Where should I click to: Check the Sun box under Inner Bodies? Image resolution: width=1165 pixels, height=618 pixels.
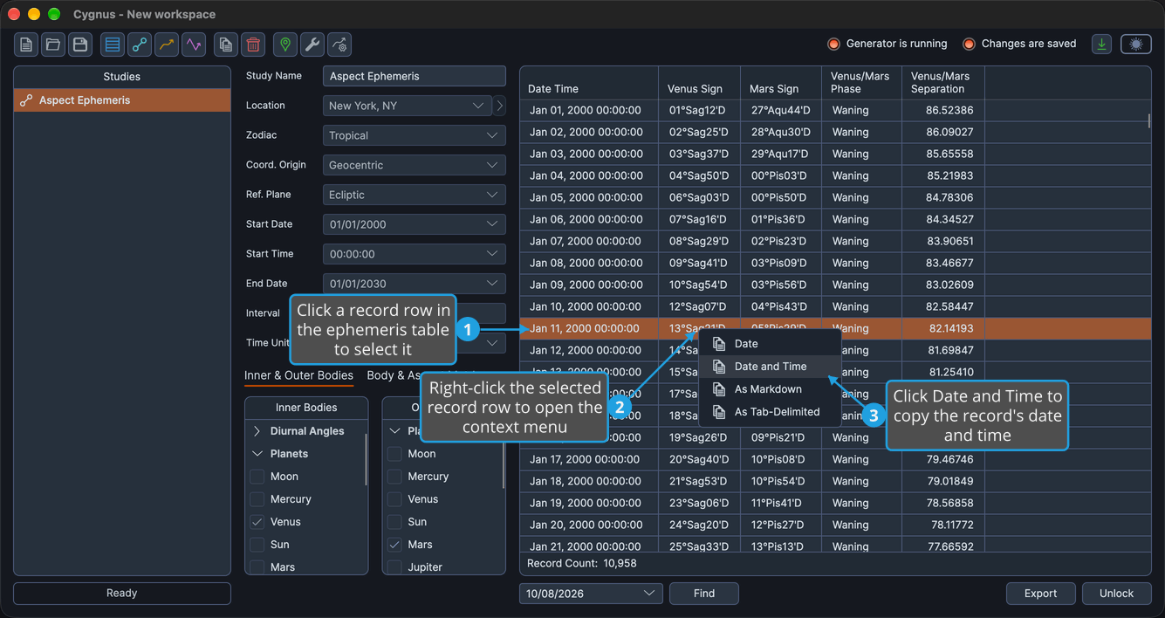point(257,545)
